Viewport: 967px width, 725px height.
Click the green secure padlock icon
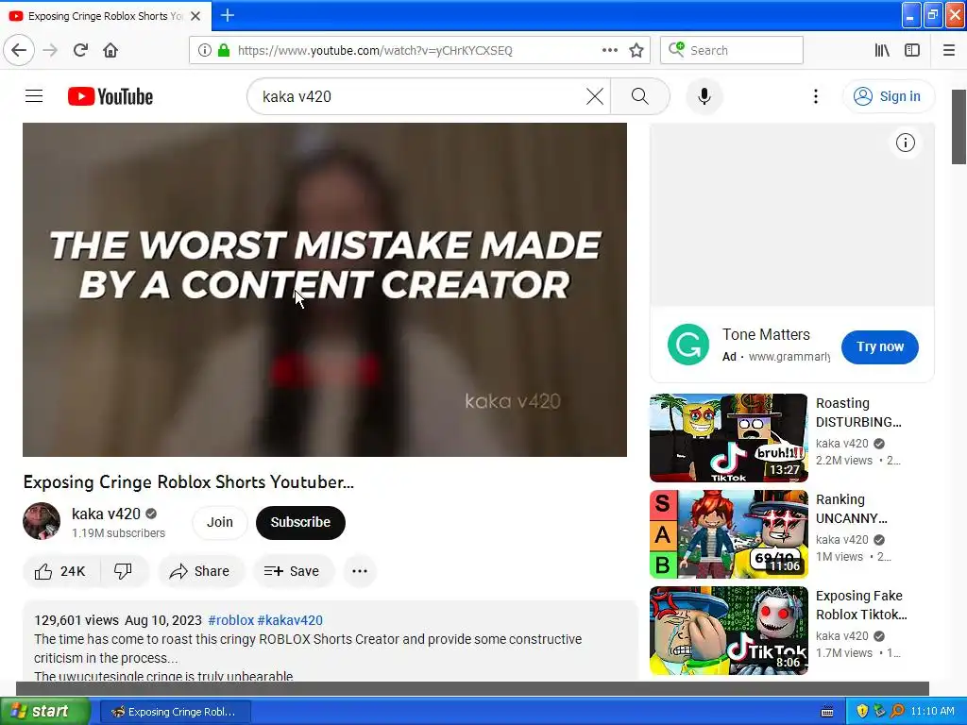[x=223, y=50]
